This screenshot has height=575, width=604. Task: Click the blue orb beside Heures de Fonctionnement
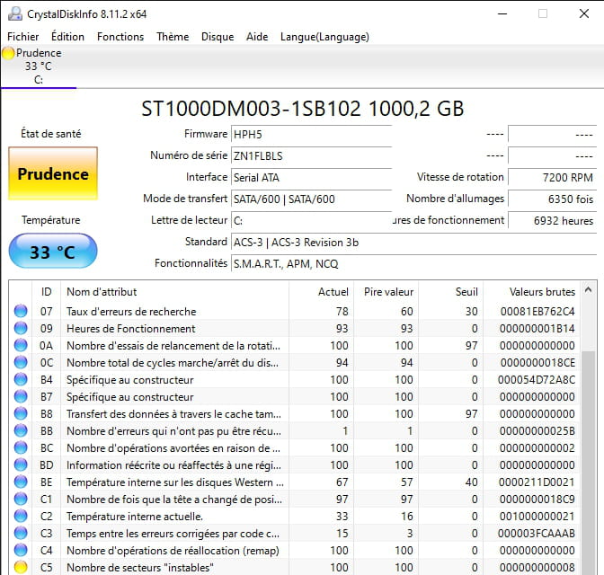21,328
